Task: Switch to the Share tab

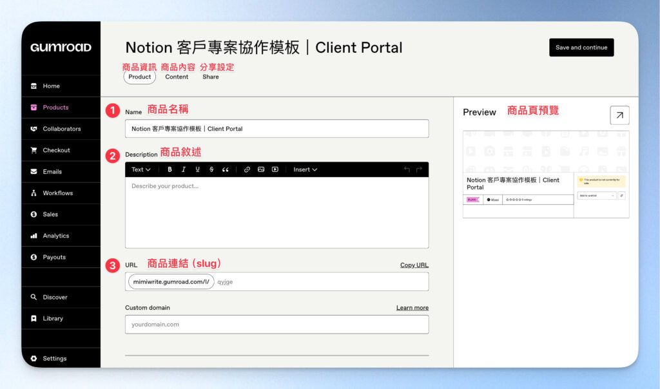Action: [211, 77]
